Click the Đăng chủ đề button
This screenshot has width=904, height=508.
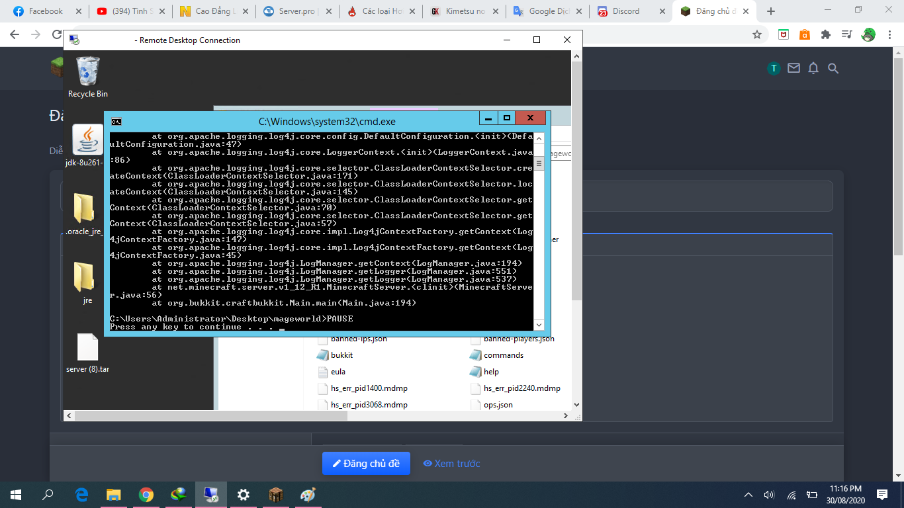coord(366,464)
